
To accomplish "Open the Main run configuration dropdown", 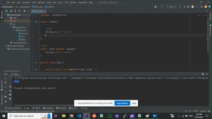I will [x=172, y=7].
